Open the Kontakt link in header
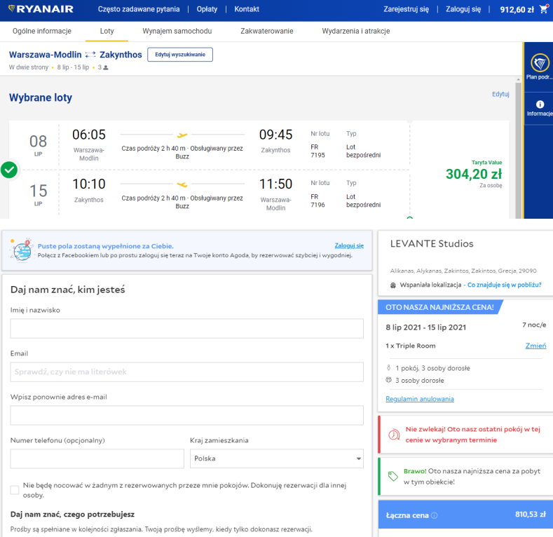This screenshot has height=537, width=553. point(247,9)
